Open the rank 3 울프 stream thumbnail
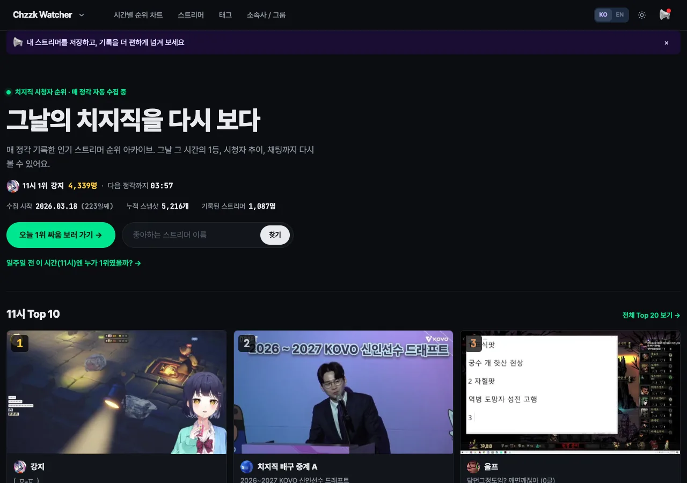The width and height of the screenshot is (687, 483). [x=571, y=392]
